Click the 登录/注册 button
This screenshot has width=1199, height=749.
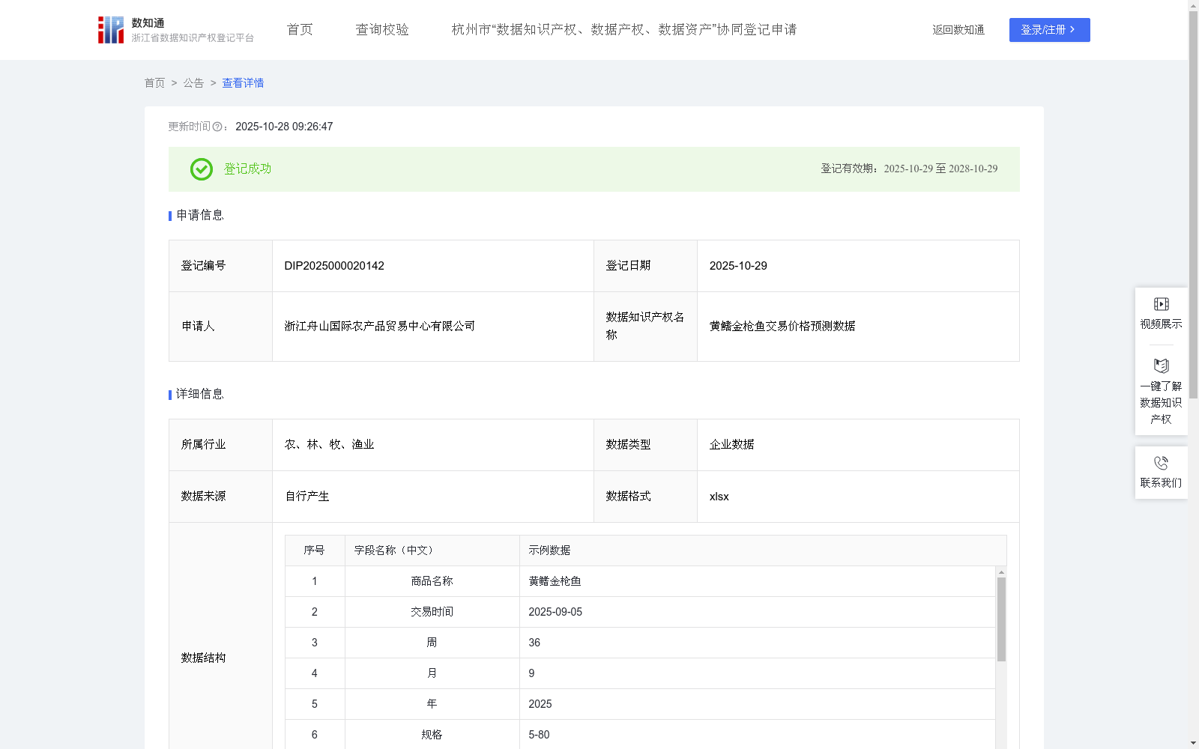(1049, 30)
